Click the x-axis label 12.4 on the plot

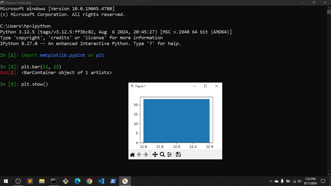click(x=209, y=146)
